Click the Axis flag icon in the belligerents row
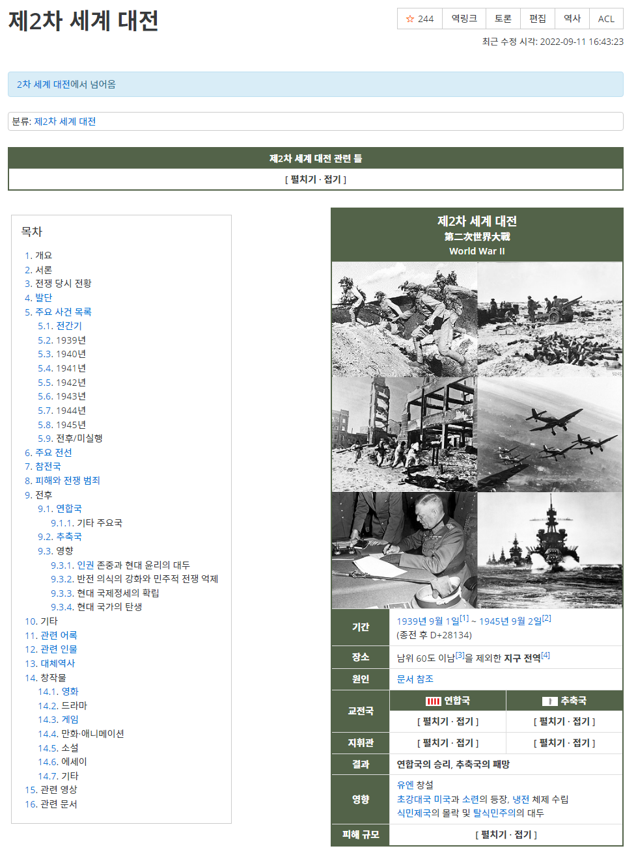 550,701
